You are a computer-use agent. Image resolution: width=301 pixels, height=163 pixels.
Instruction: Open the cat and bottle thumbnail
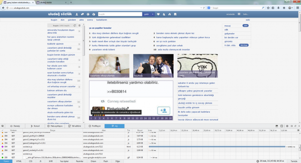pos(109,66)
